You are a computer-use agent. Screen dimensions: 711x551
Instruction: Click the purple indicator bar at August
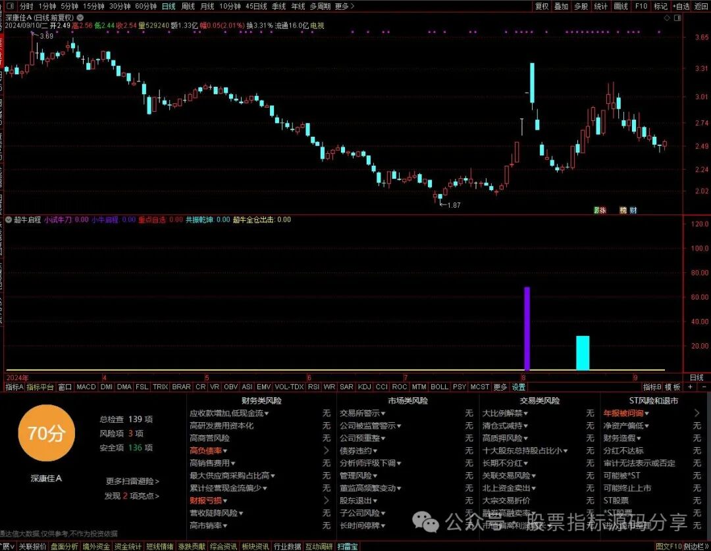tap(527, 329)
